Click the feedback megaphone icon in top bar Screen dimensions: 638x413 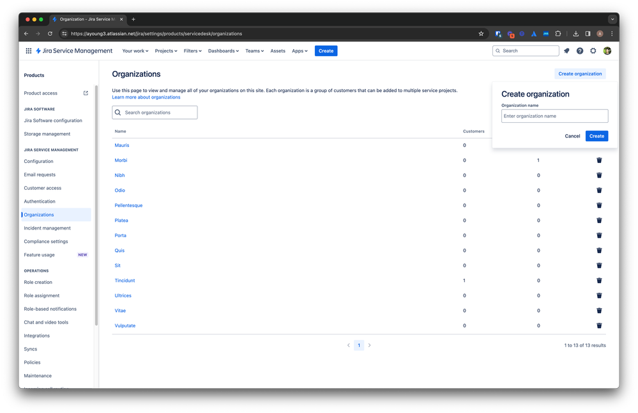point(566,51)
